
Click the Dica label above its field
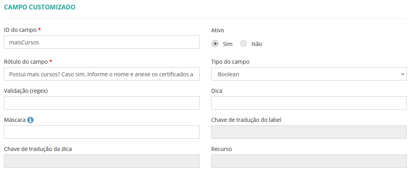tap(217, 91)
